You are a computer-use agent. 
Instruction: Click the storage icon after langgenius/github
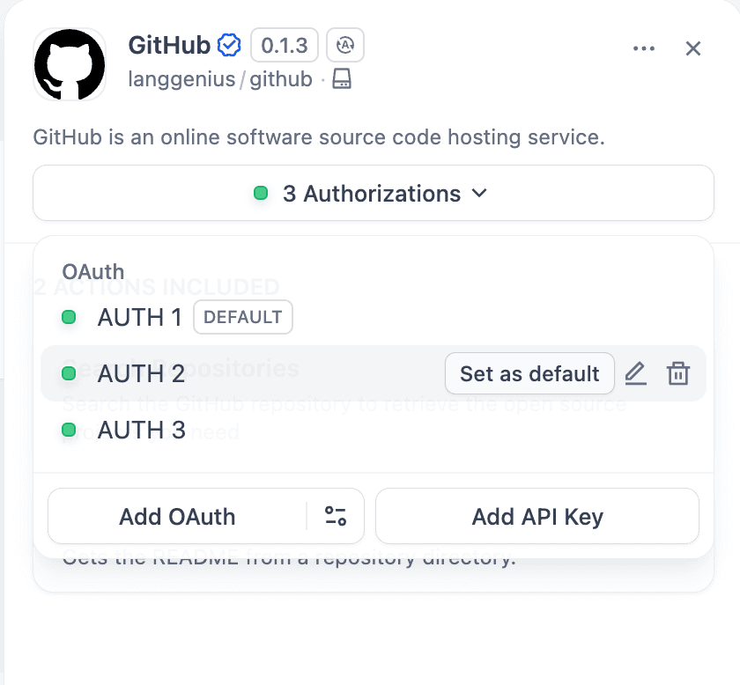click(x=342, y=80)
